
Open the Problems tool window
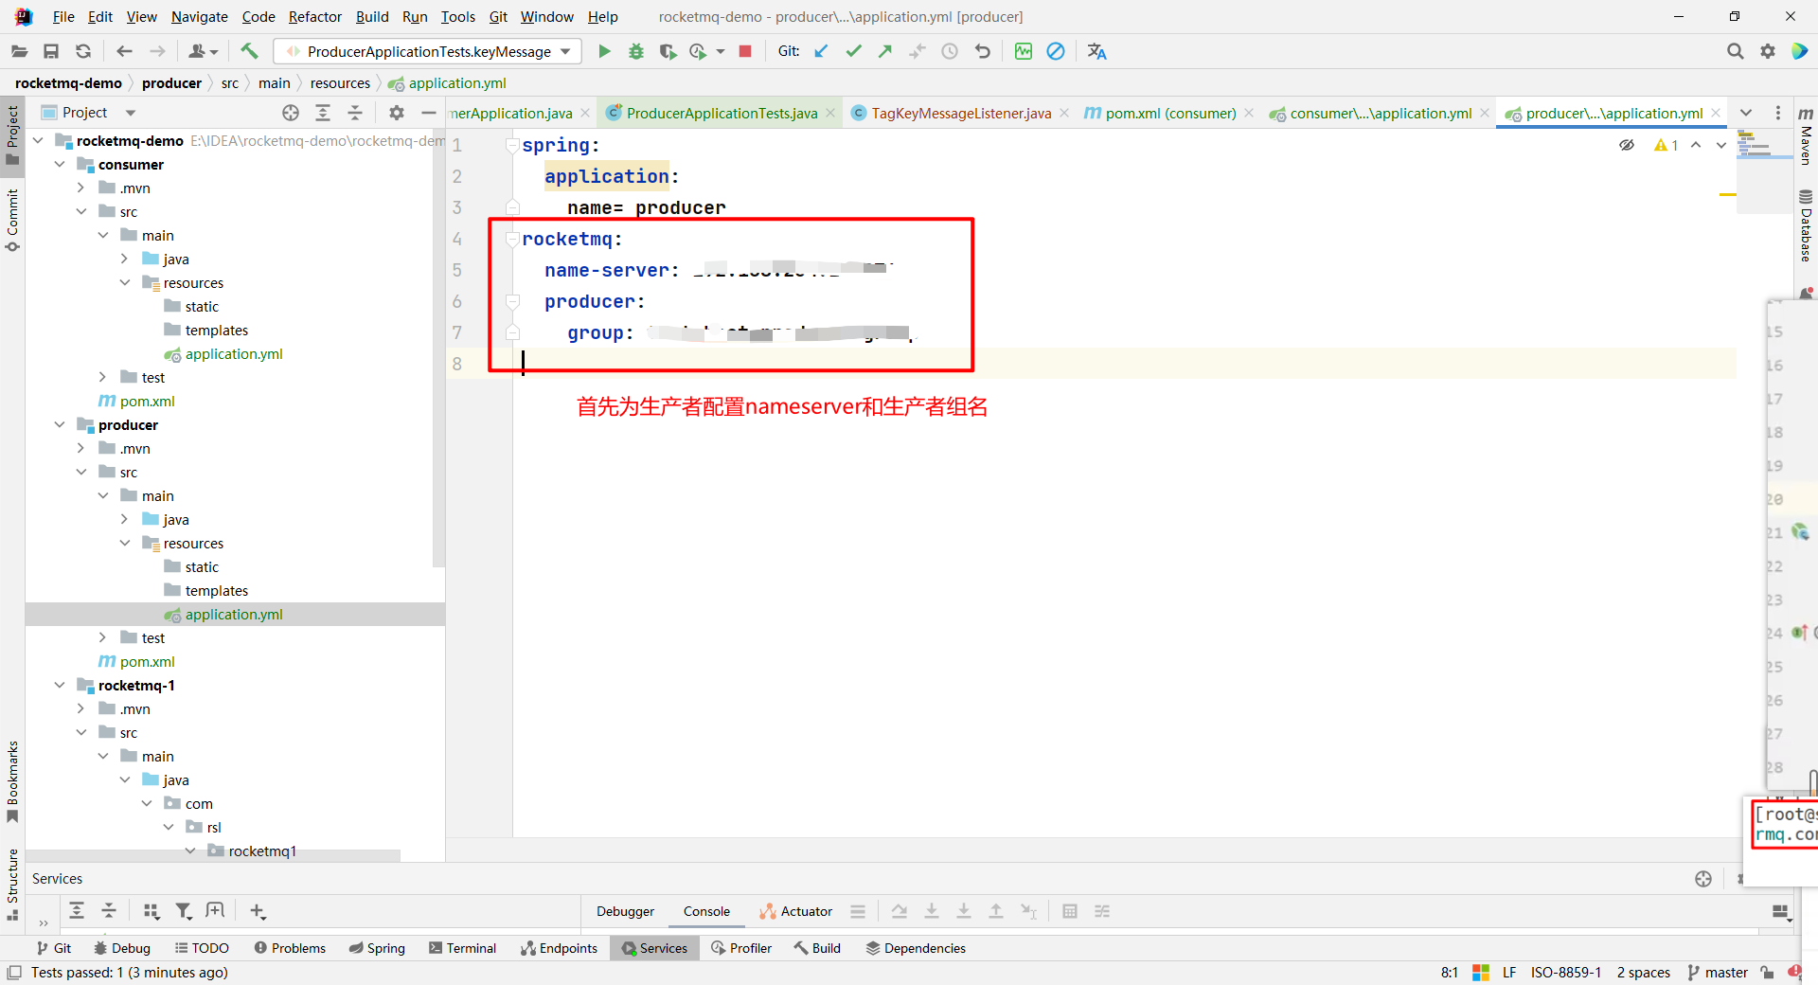tap(290, 948)
